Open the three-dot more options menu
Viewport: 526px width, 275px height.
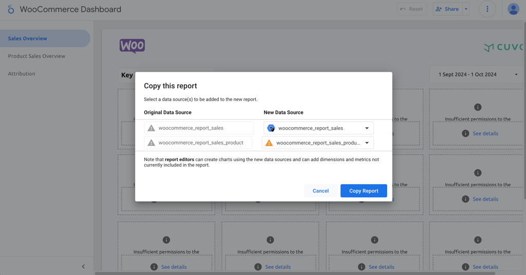(487, 9)
